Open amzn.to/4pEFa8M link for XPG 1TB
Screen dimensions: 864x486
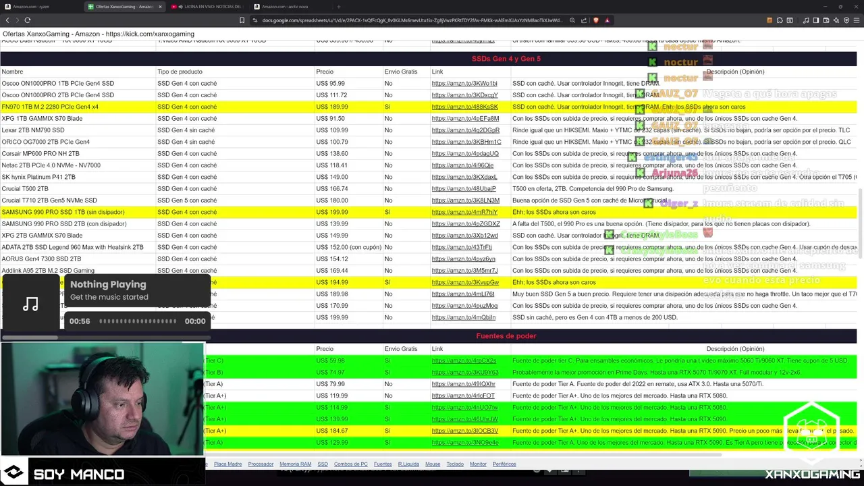[x=466, y=119]
